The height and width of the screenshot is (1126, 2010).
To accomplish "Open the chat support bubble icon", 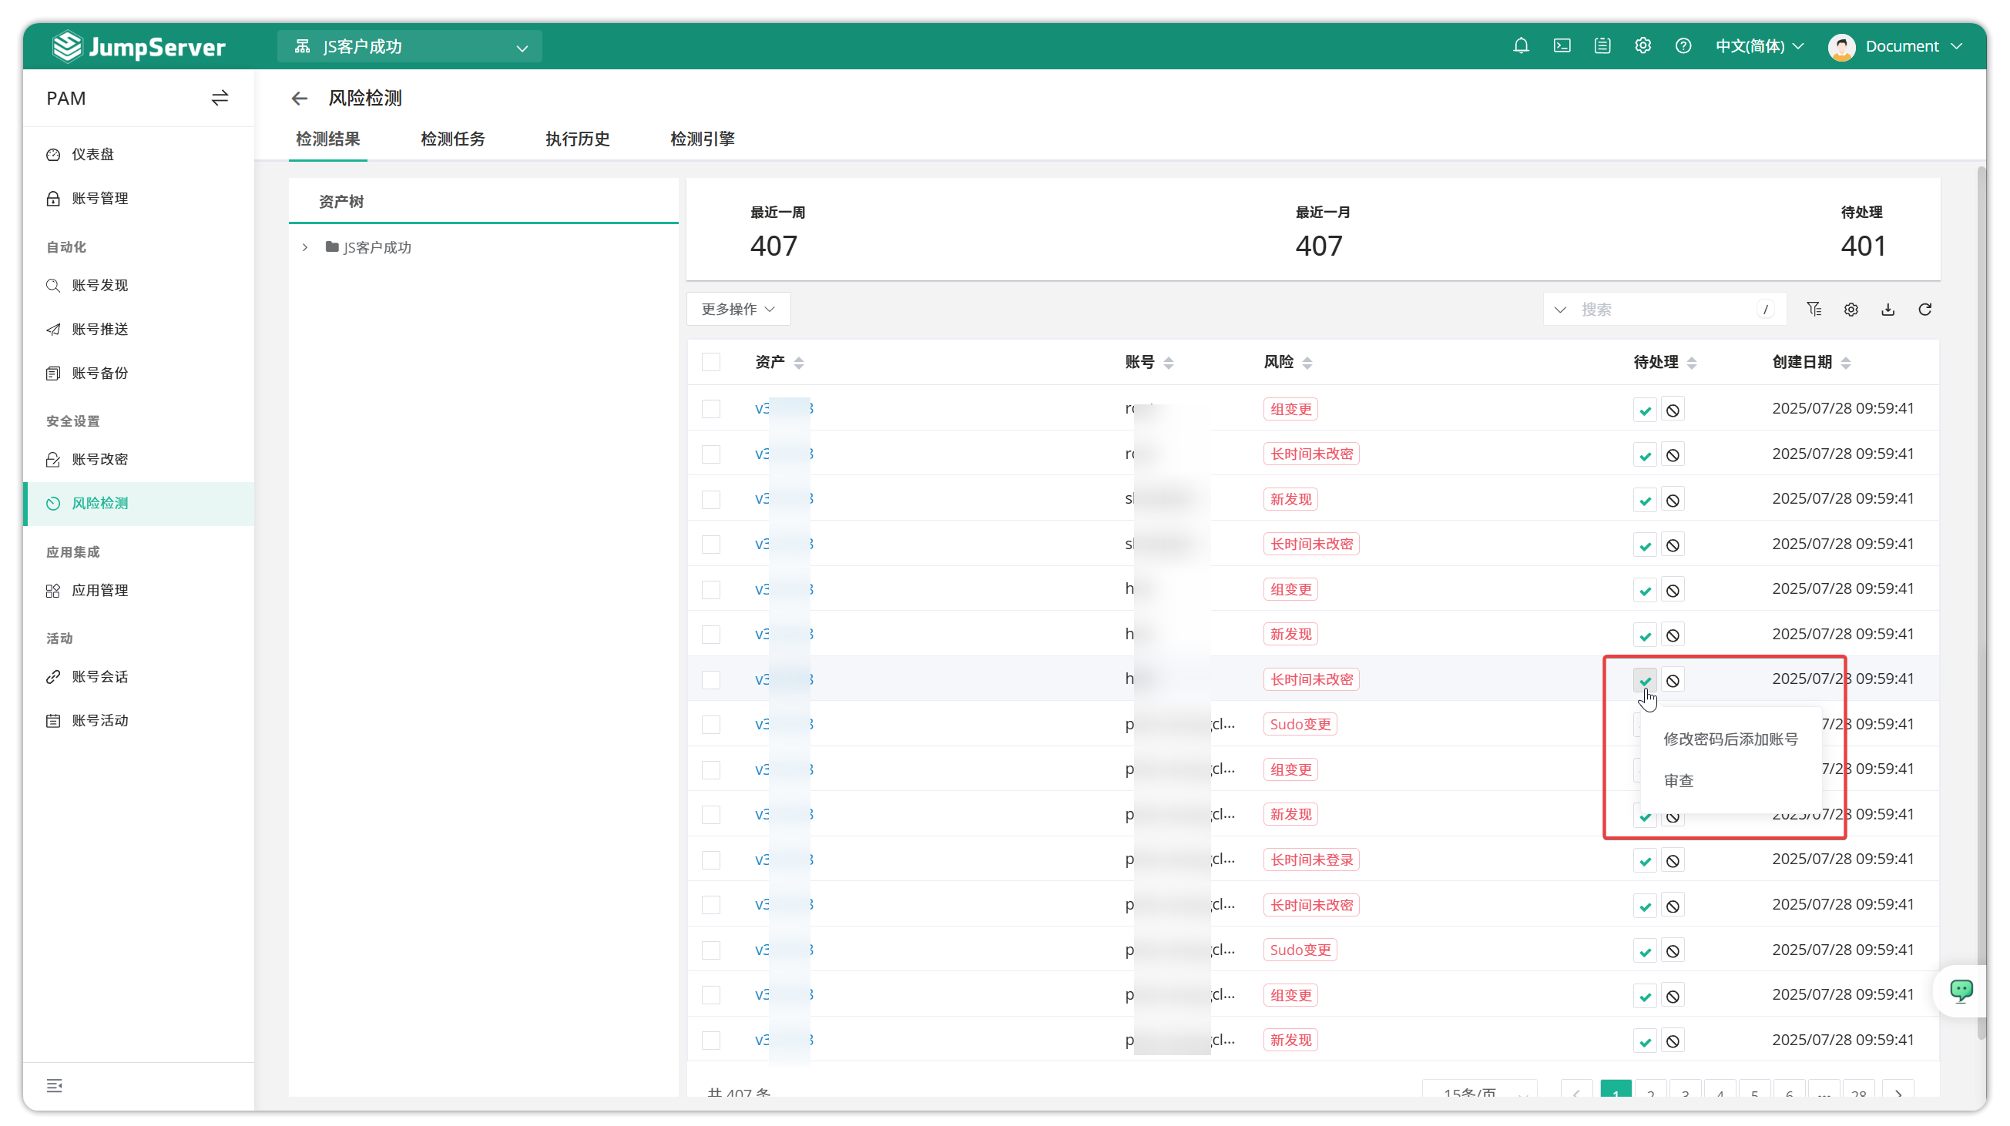I will point(1961,990).
